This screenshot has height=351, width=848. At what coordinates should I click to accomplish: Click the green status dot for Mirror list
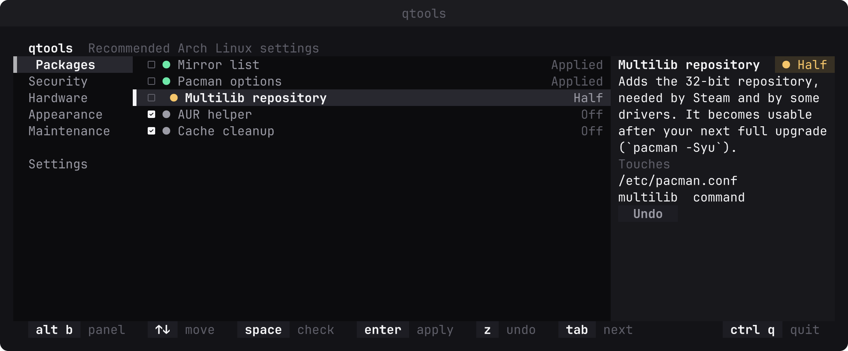166,65
